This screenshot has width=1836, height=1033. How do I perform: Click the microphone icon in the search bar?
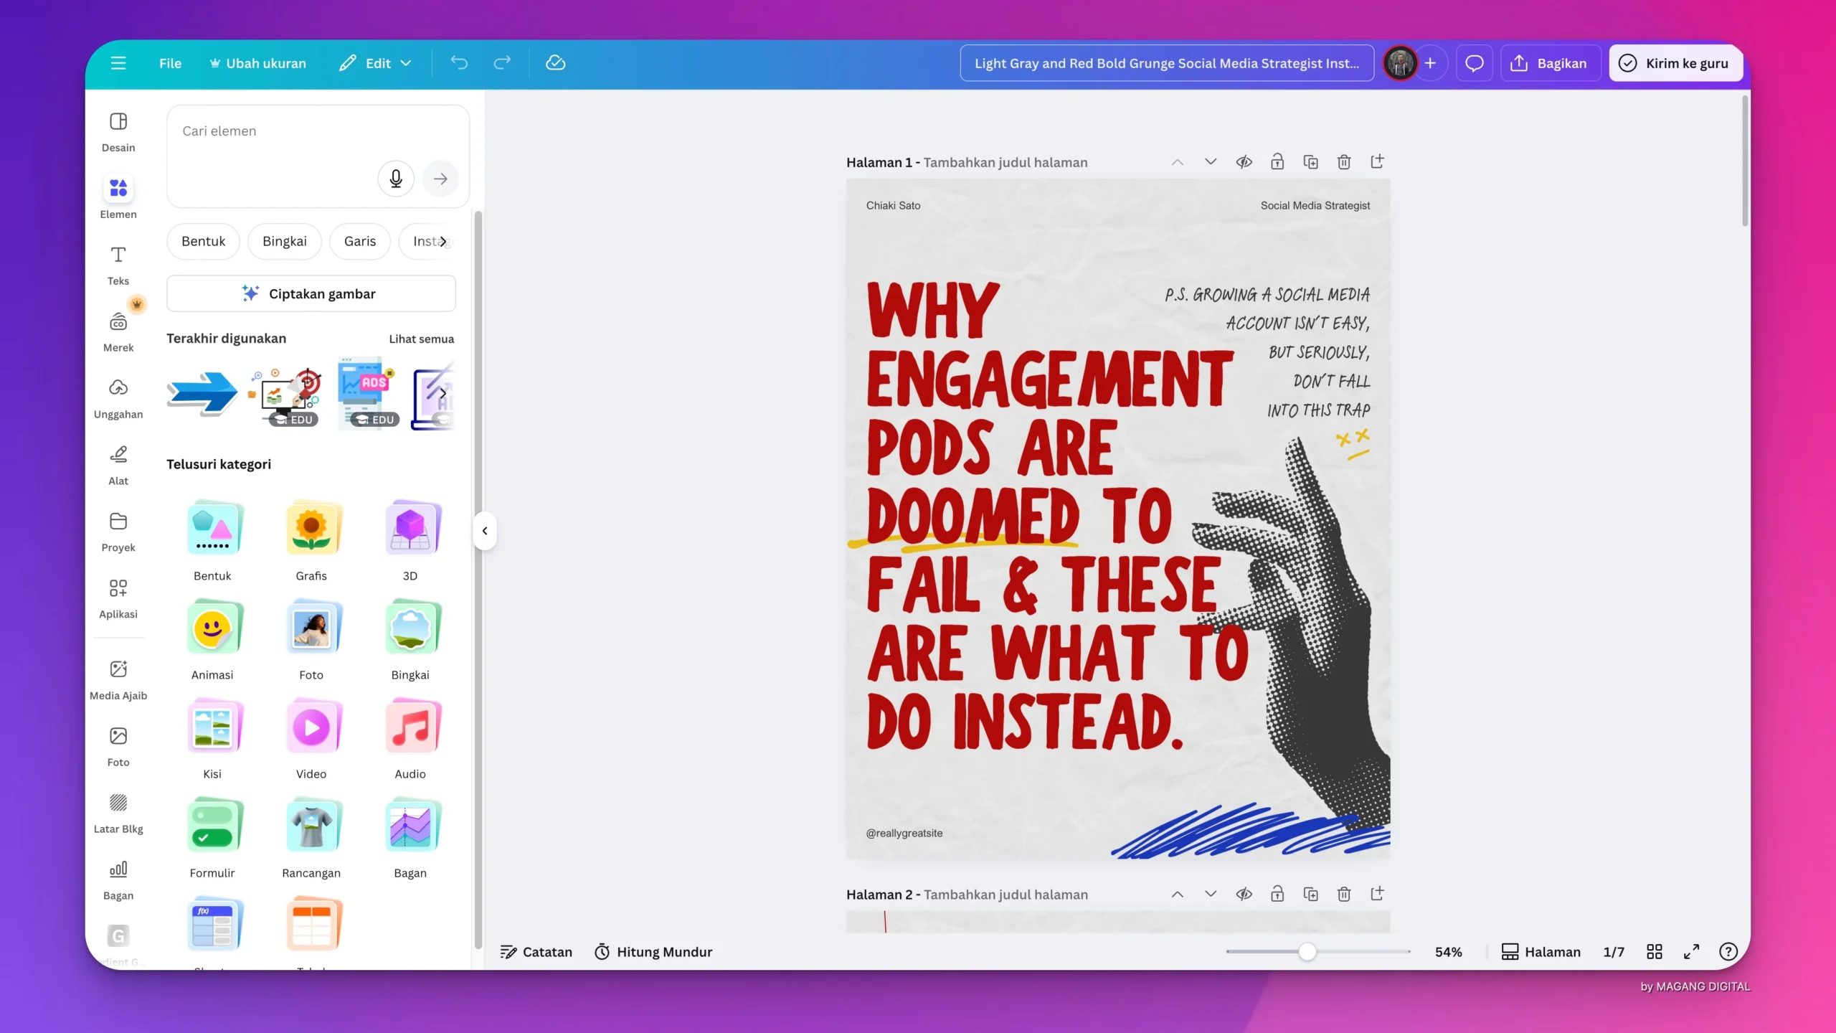pos(395,179)
